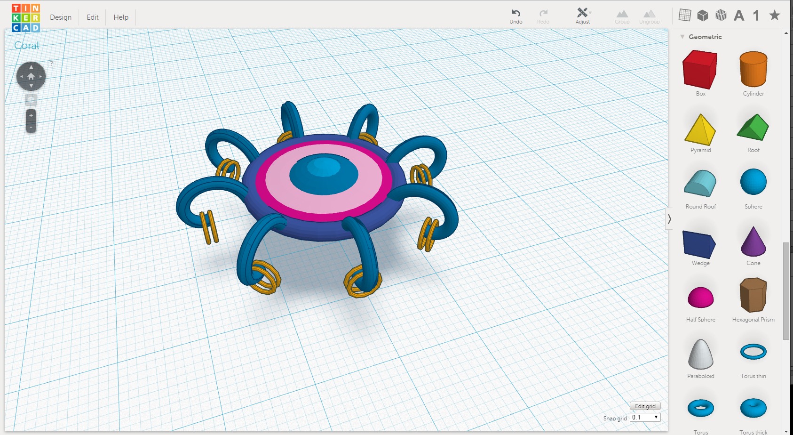This screenshot has height=435, width=793.
Task: Pick the dark blue Wedge shape
Action: [x=699, y=244]
